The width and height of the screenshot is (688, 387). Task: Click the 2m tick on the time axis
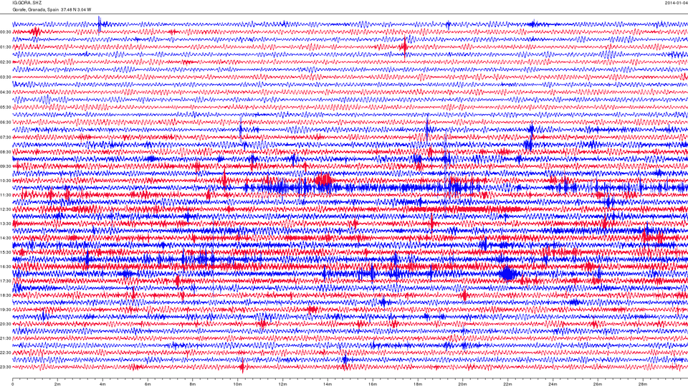[x=57, y=384]
